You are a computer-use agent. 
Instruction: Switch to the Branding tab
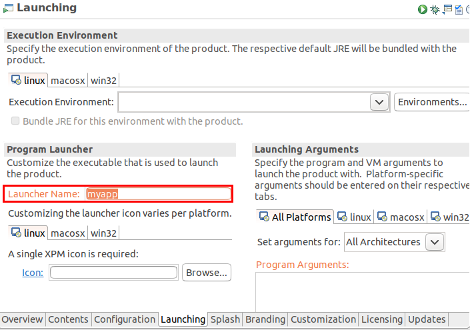point(265,319)
